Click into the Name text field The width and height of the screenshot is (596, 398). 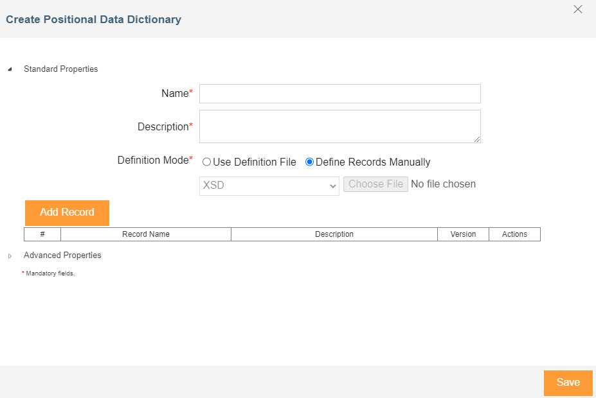[339, 94]
